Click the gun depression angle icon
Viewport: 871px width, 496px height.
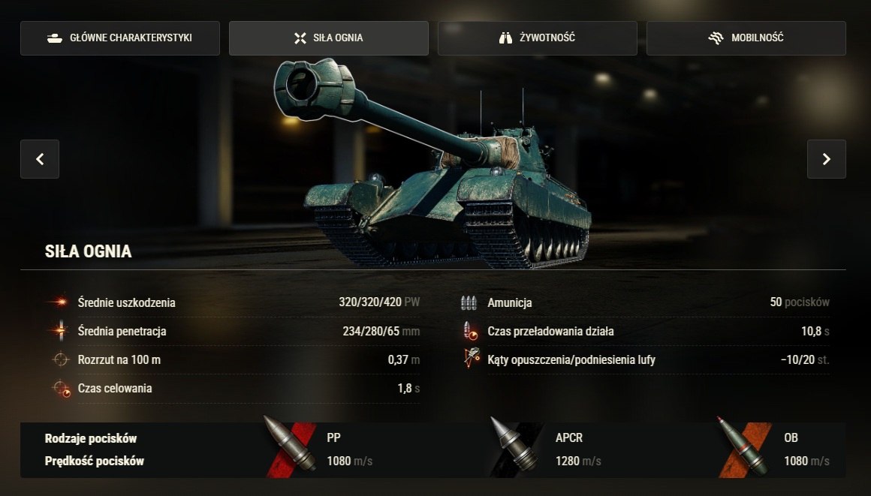coord(471,358)
